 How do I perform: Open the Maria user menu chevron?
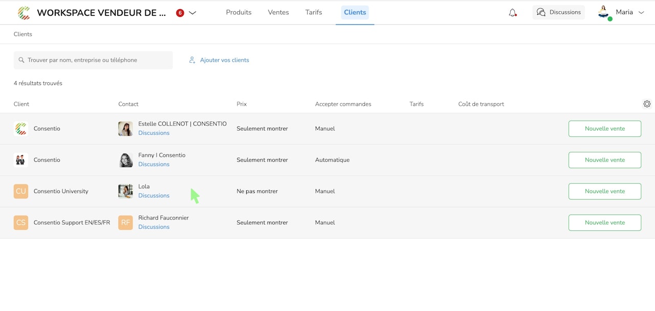(641, 12)
